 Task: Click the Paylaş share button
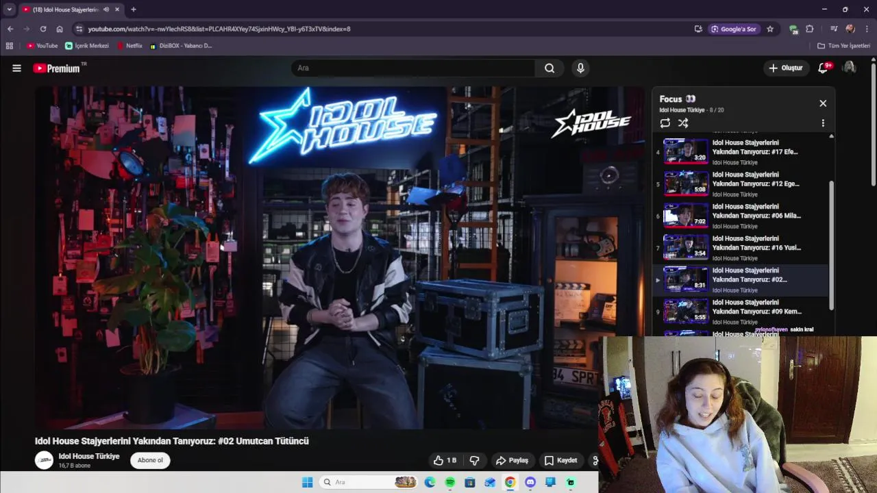click(512, 460)
